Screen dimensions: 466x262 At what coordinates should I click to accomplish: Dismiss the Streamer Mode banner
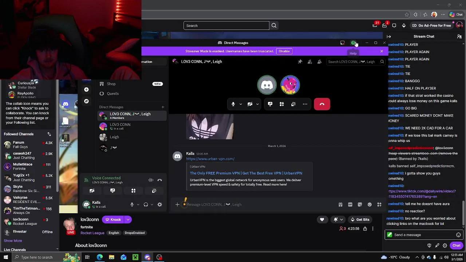click(x=382, y=51)
